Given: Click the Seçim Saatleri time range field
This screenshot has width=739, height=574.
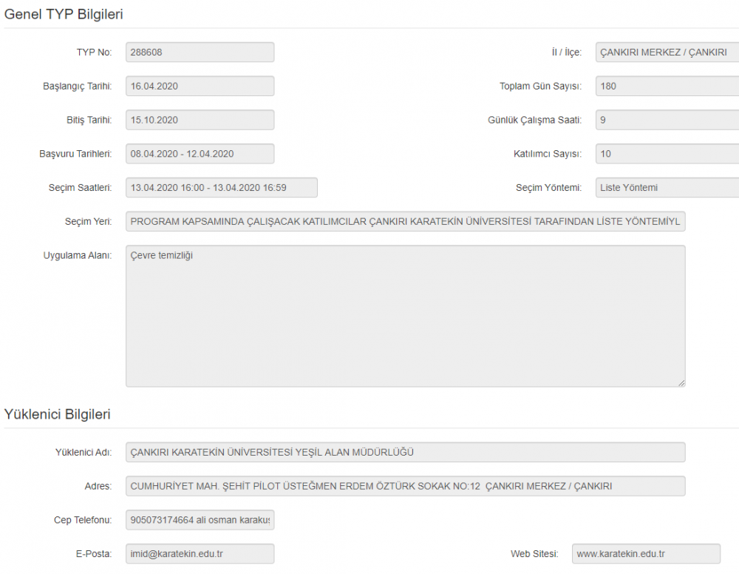Looking at the screenshot, I should click(x=221, y=188).
